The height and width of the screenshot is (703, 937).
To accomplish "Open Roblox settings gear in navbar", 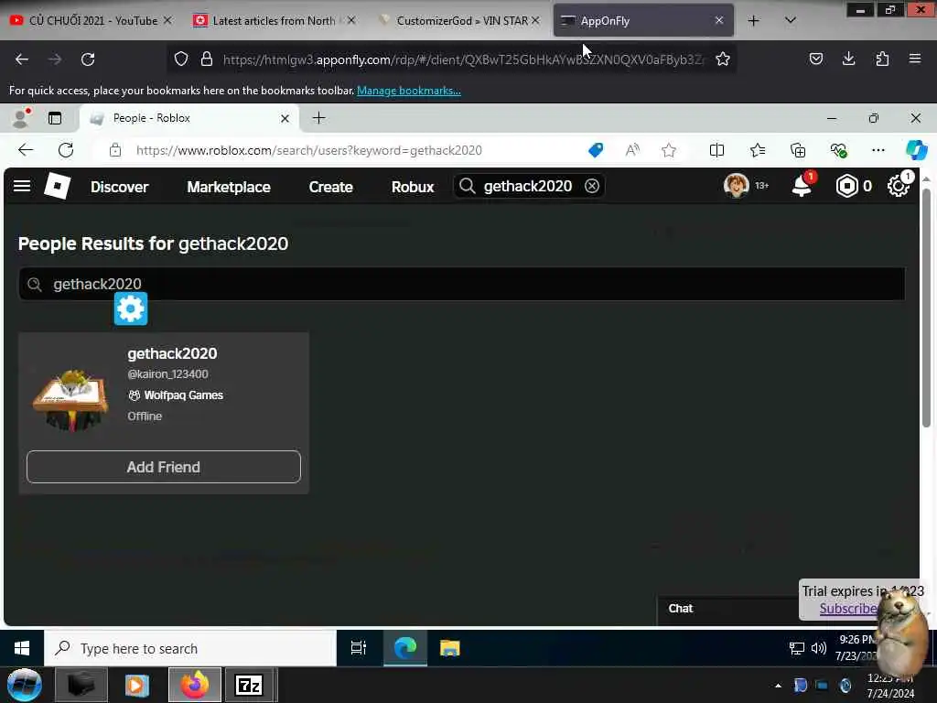I will (x=898, y=187).
